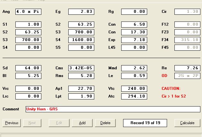
Task: Edit the Ap1 value 22.70
Action: click(x=81, y=89)
